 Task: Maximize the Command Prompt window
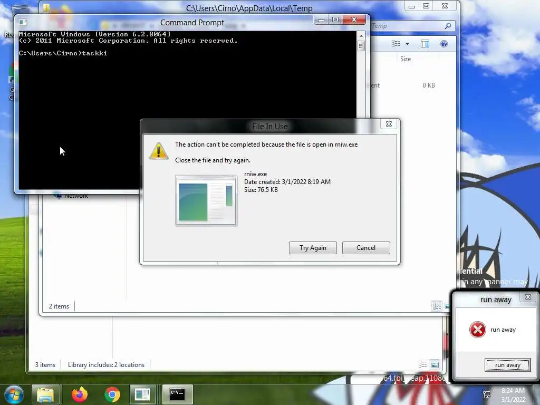point(335,20)
